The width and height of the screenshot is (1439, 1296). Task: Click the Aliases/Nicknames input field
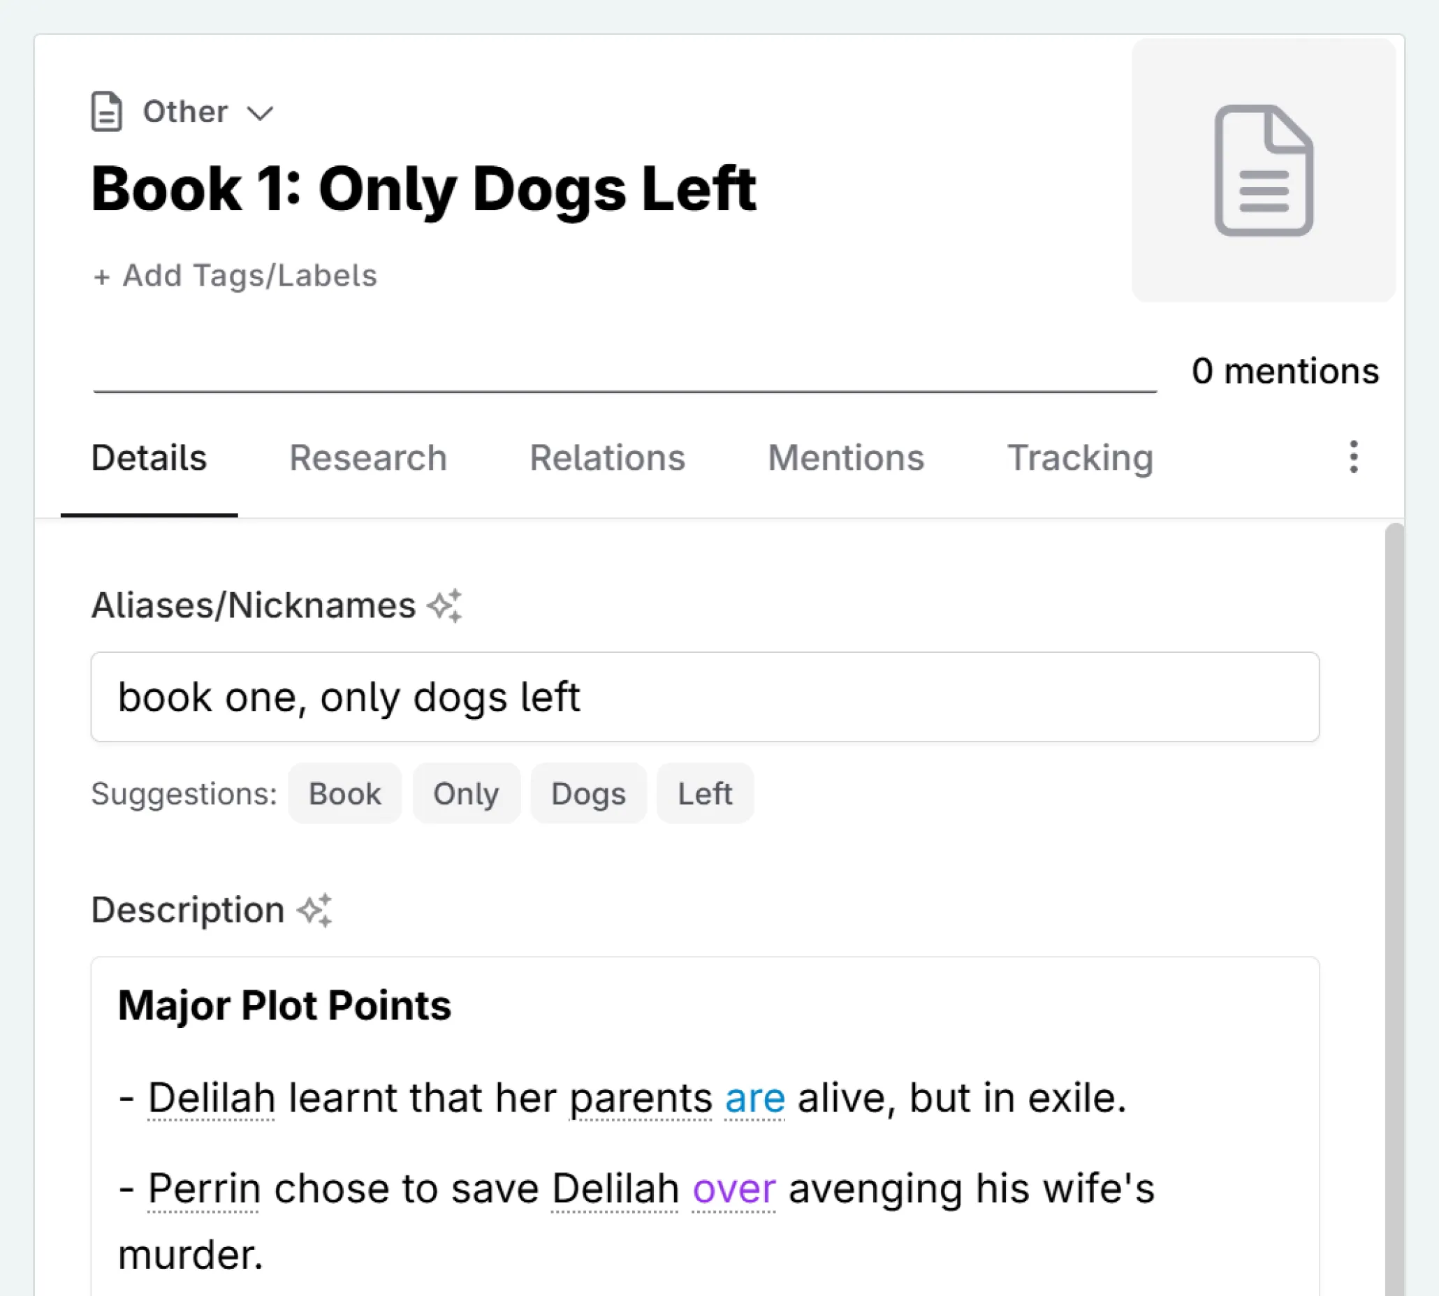pos(705,697)
